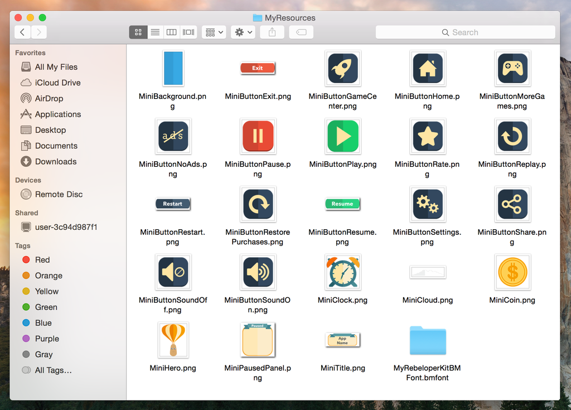Filter by the Purple tag

[x=68, y=339]
